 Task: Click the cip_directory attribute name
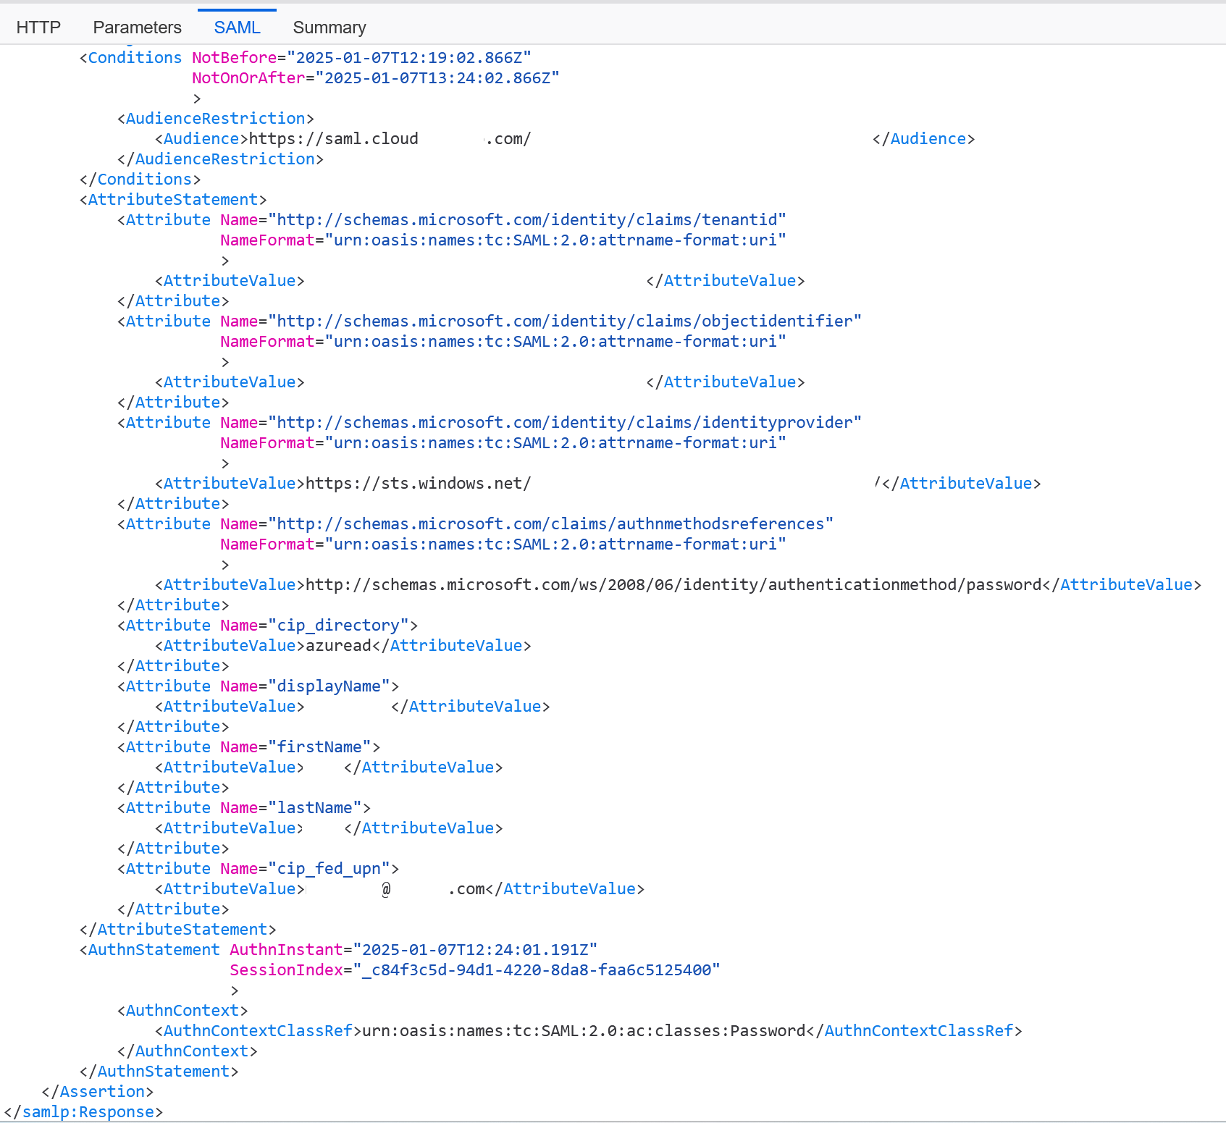point(338,626)
